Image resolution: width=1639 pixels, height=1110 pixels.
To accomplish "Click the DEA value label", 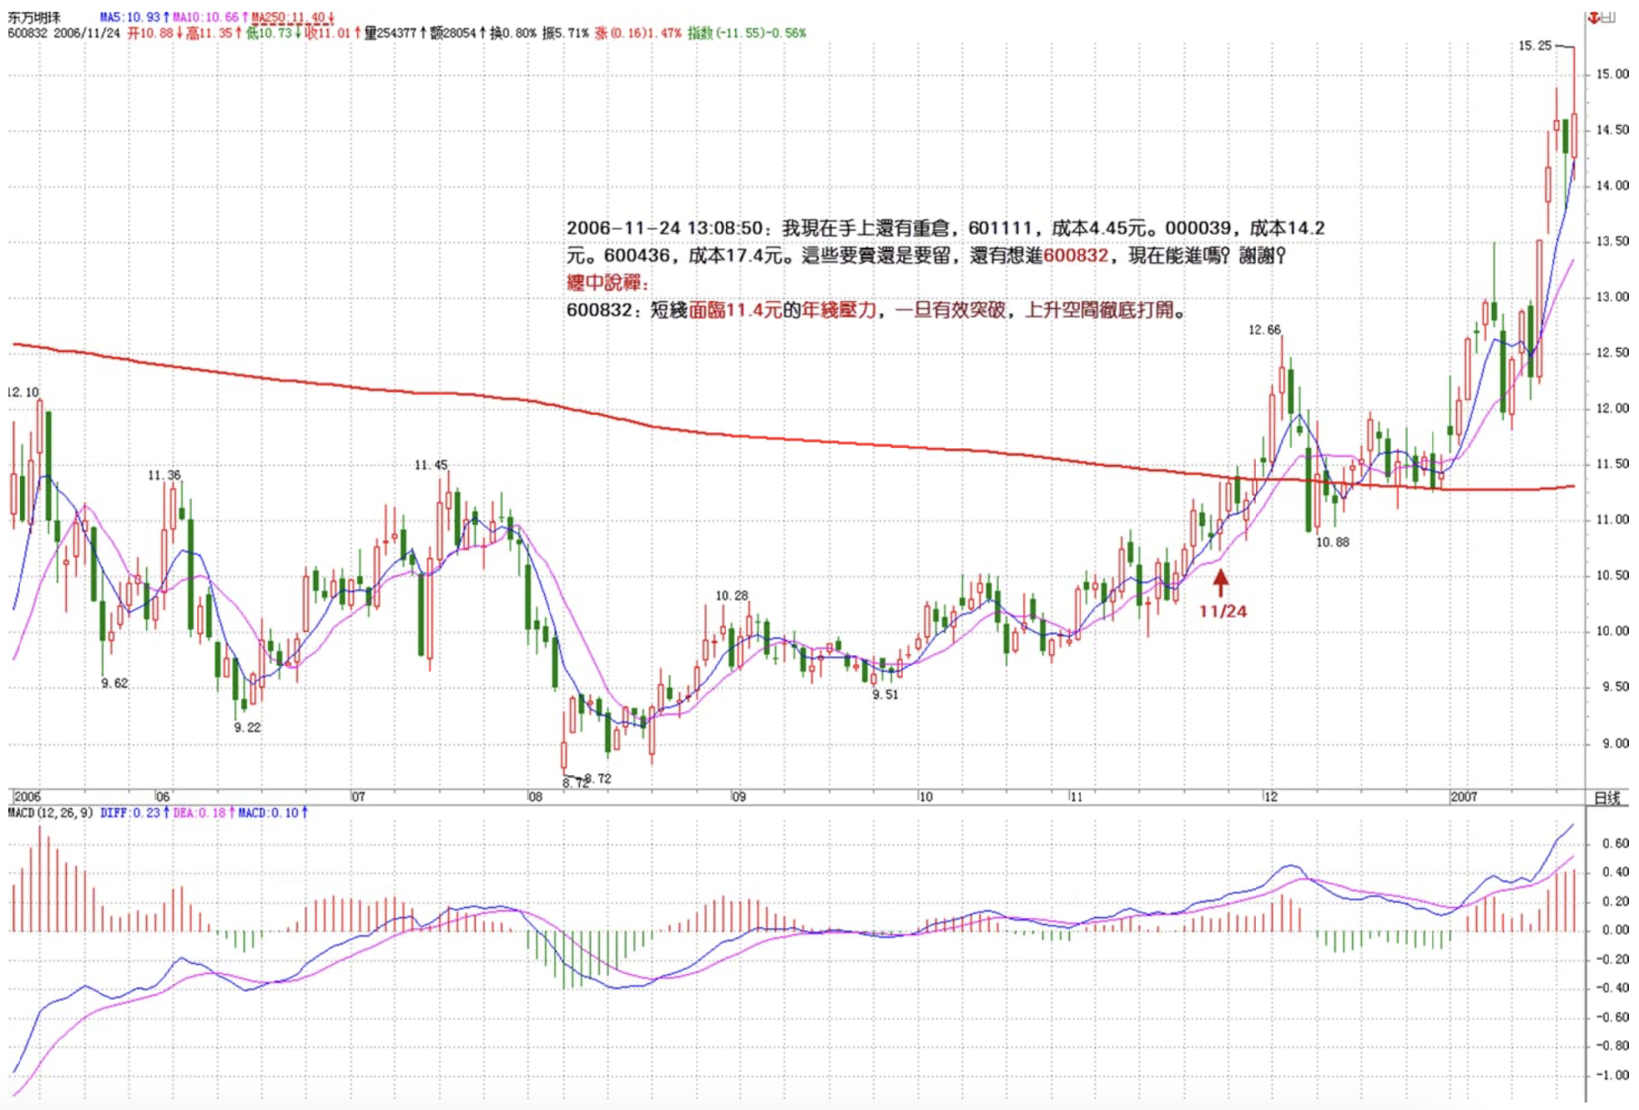I will tap(203, 812).
